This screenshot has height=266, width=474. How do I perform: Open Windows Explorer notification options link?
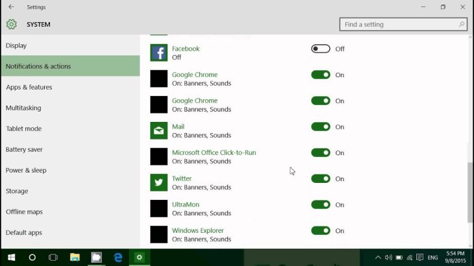[x=197, y=230]
